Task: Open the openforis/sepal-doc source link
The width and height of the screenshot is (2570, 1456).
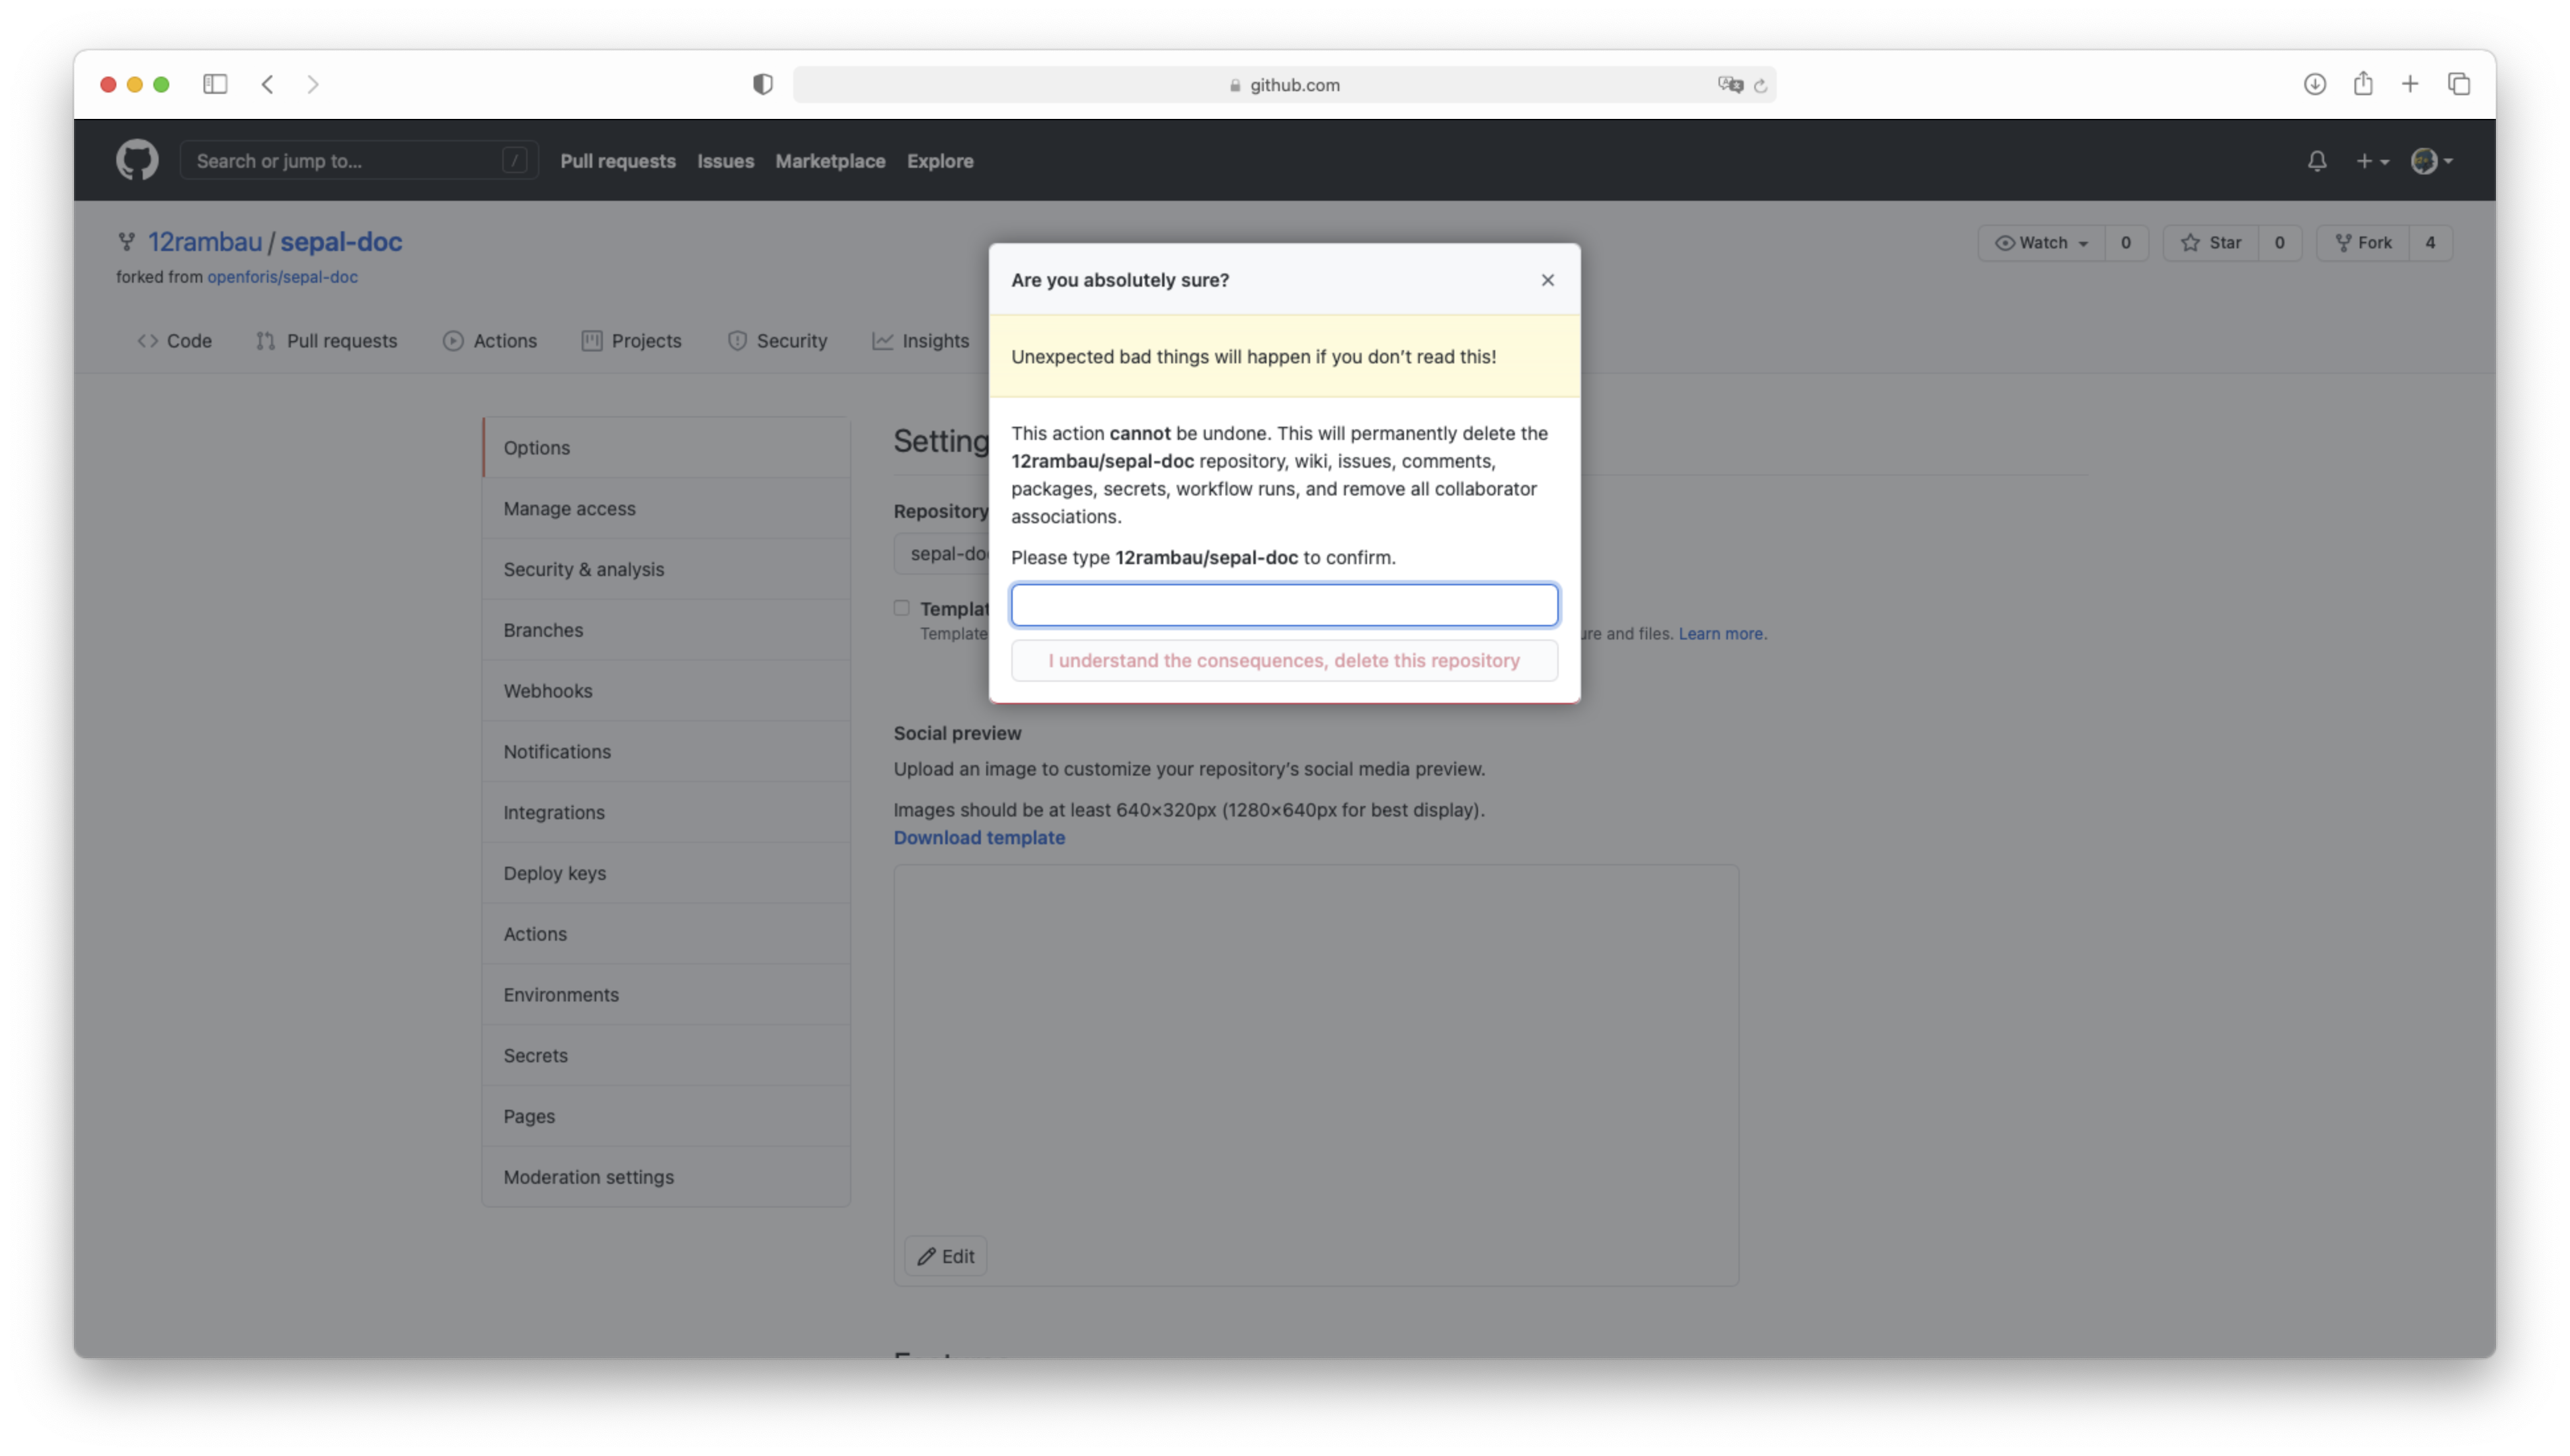Action: (x=283, y=277)
